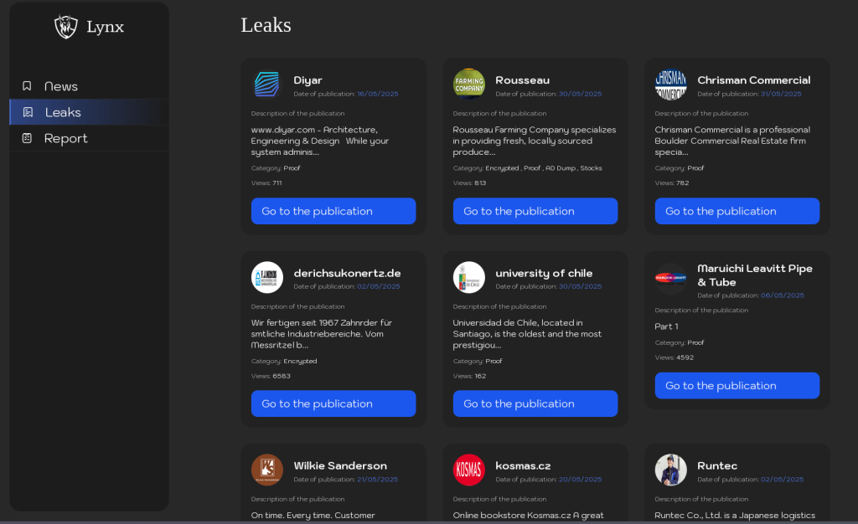The height and width of the screenshot is (524, 858).
Task: Click the Rousseau Farming Company logo
Action: [469, 85]
